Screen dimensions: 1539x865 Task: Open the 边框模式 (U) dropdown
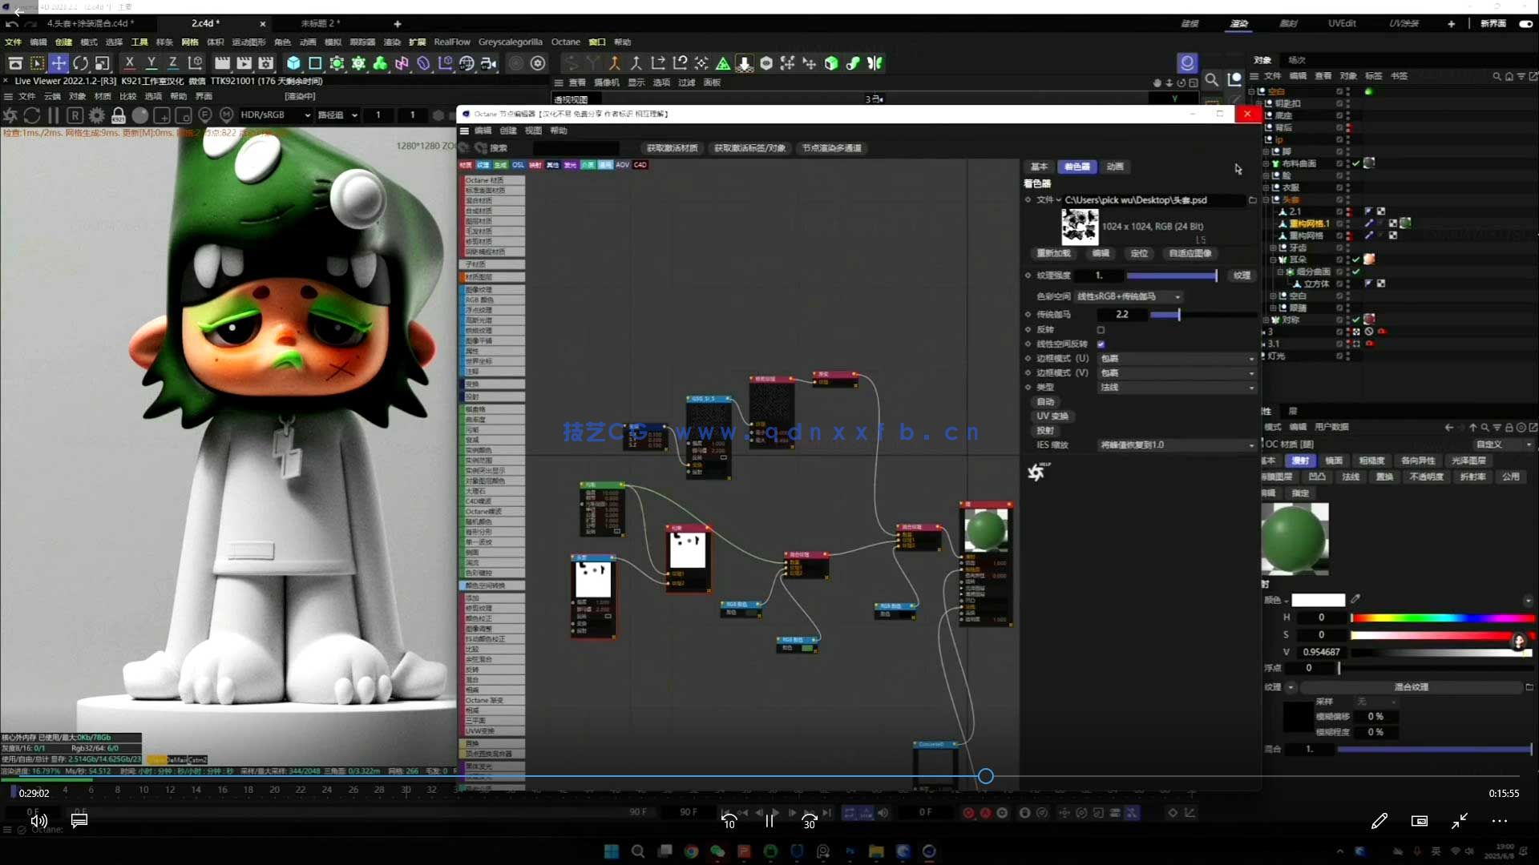(x=1250, y=358)
